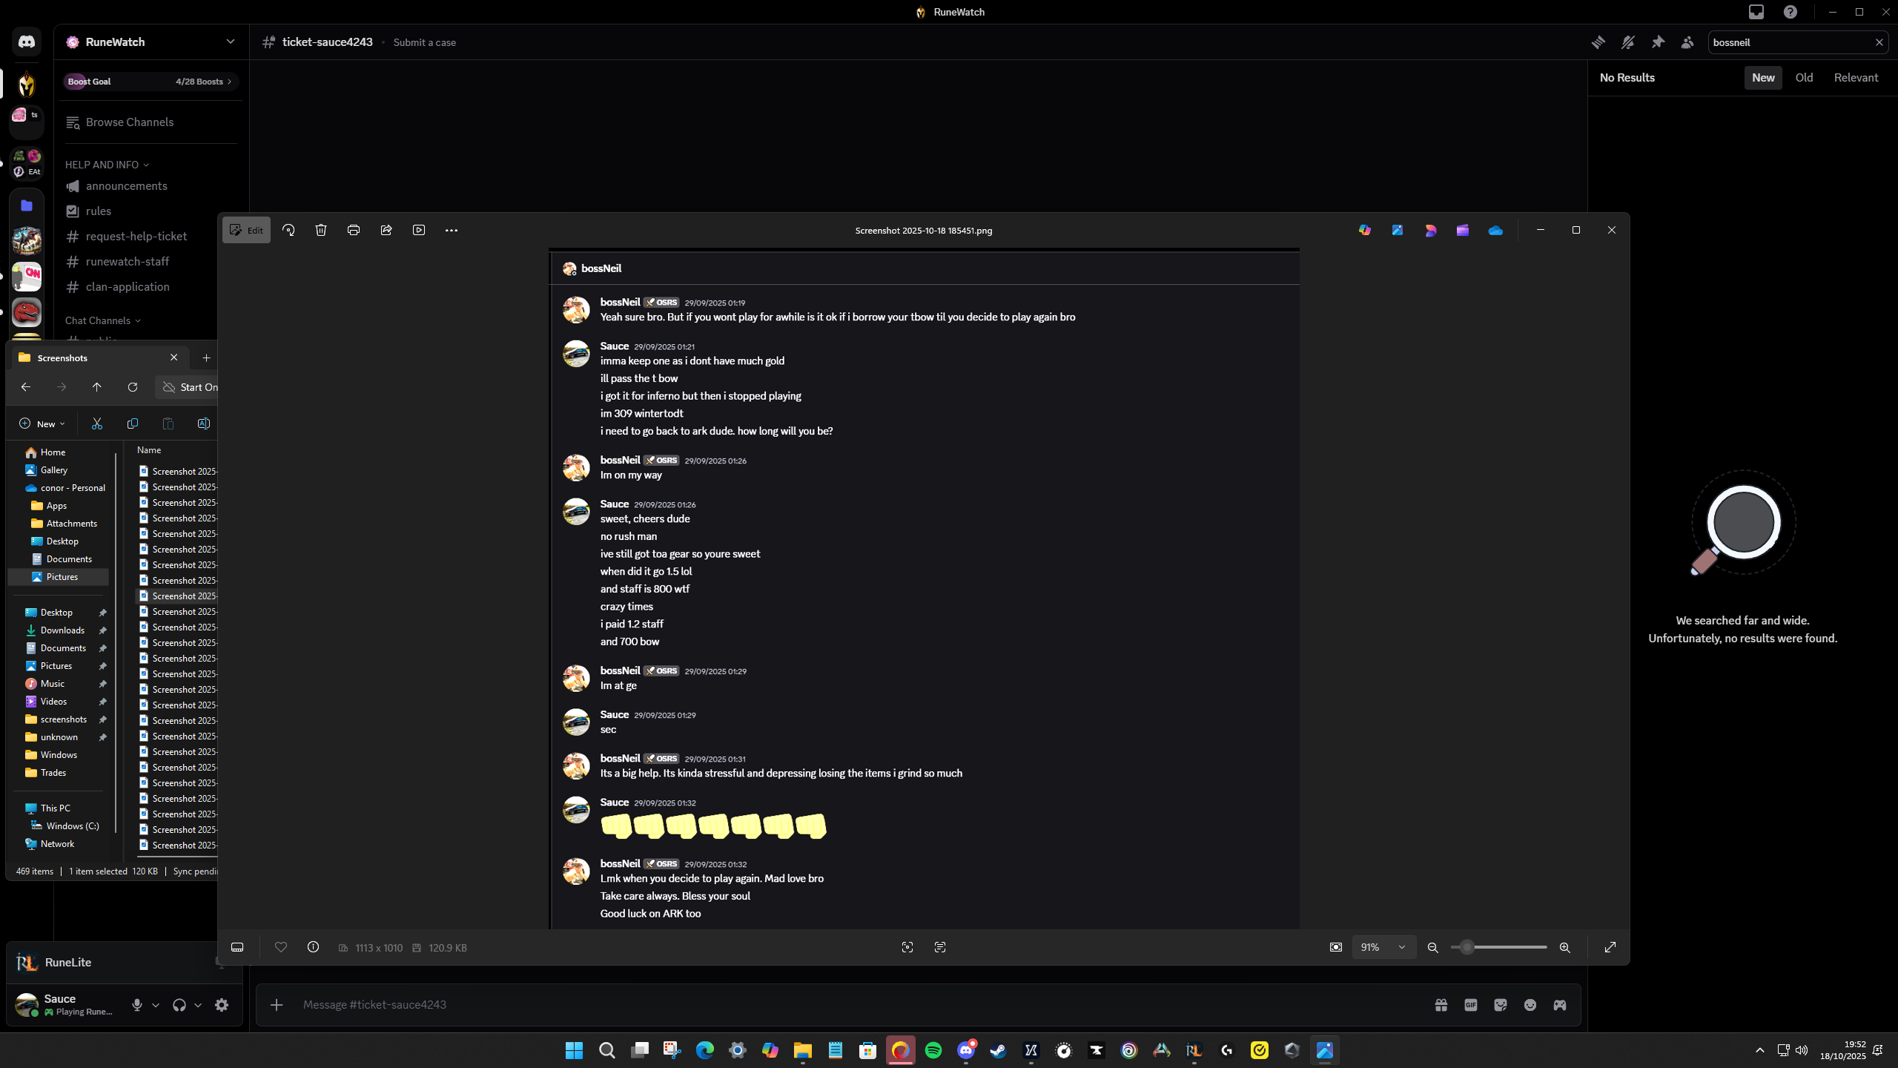The image size is (1898, 1068).
Task: Click the Edit button in Photos
Action: [x=247, y=230]
